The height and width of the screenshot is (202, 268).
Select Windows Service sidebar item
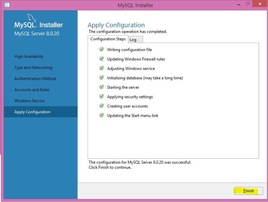[x=30, y=101]
